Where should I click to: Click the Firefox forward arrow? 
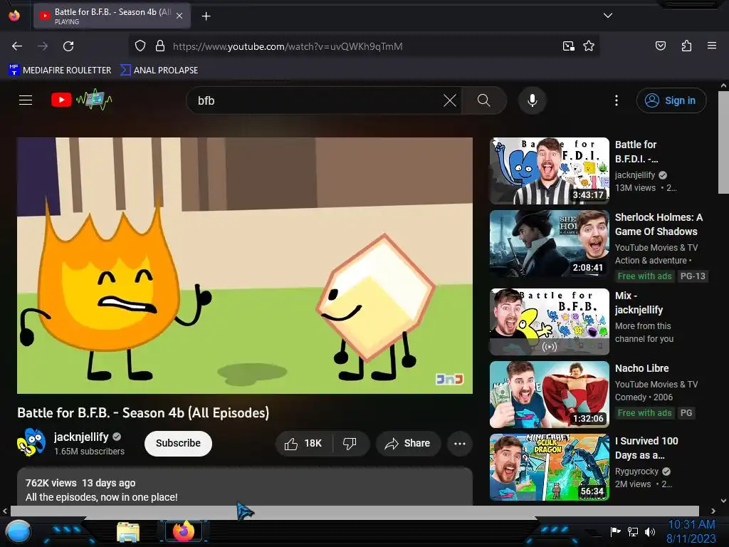click(43, 46)
